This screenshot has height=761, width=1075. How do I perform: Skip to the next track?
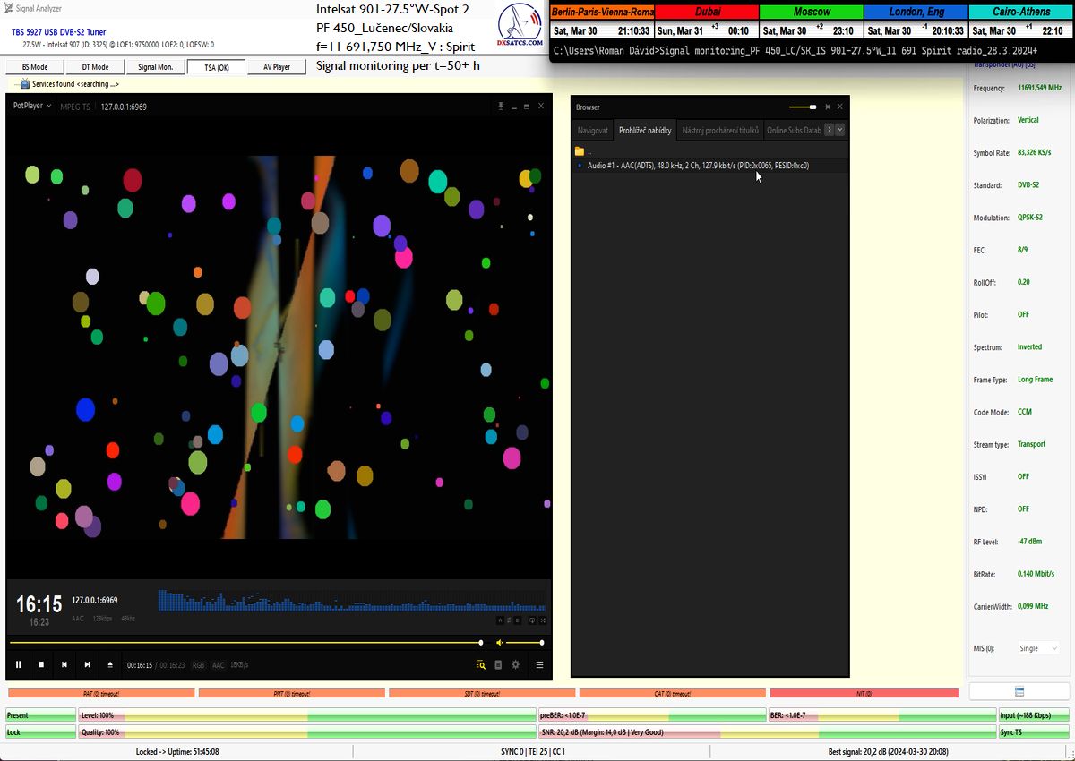[x=87, y=664]
